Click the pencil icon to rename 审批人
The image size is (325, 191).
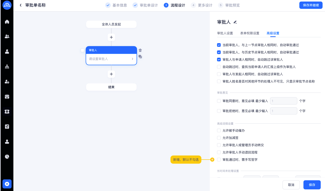[235, 22]
